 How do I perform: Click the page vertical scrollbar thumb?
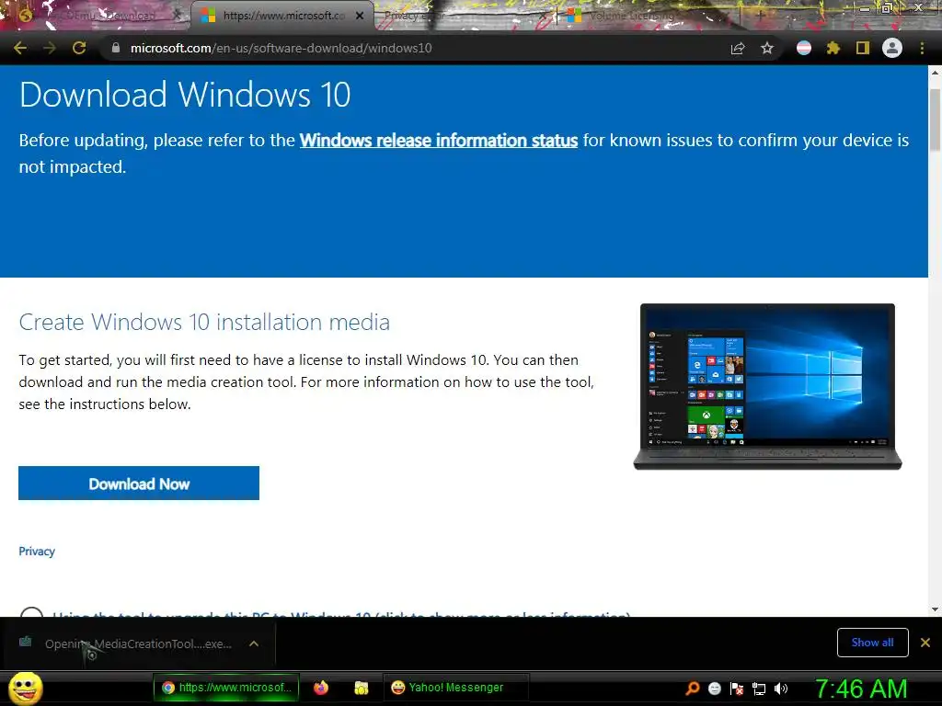935,120
